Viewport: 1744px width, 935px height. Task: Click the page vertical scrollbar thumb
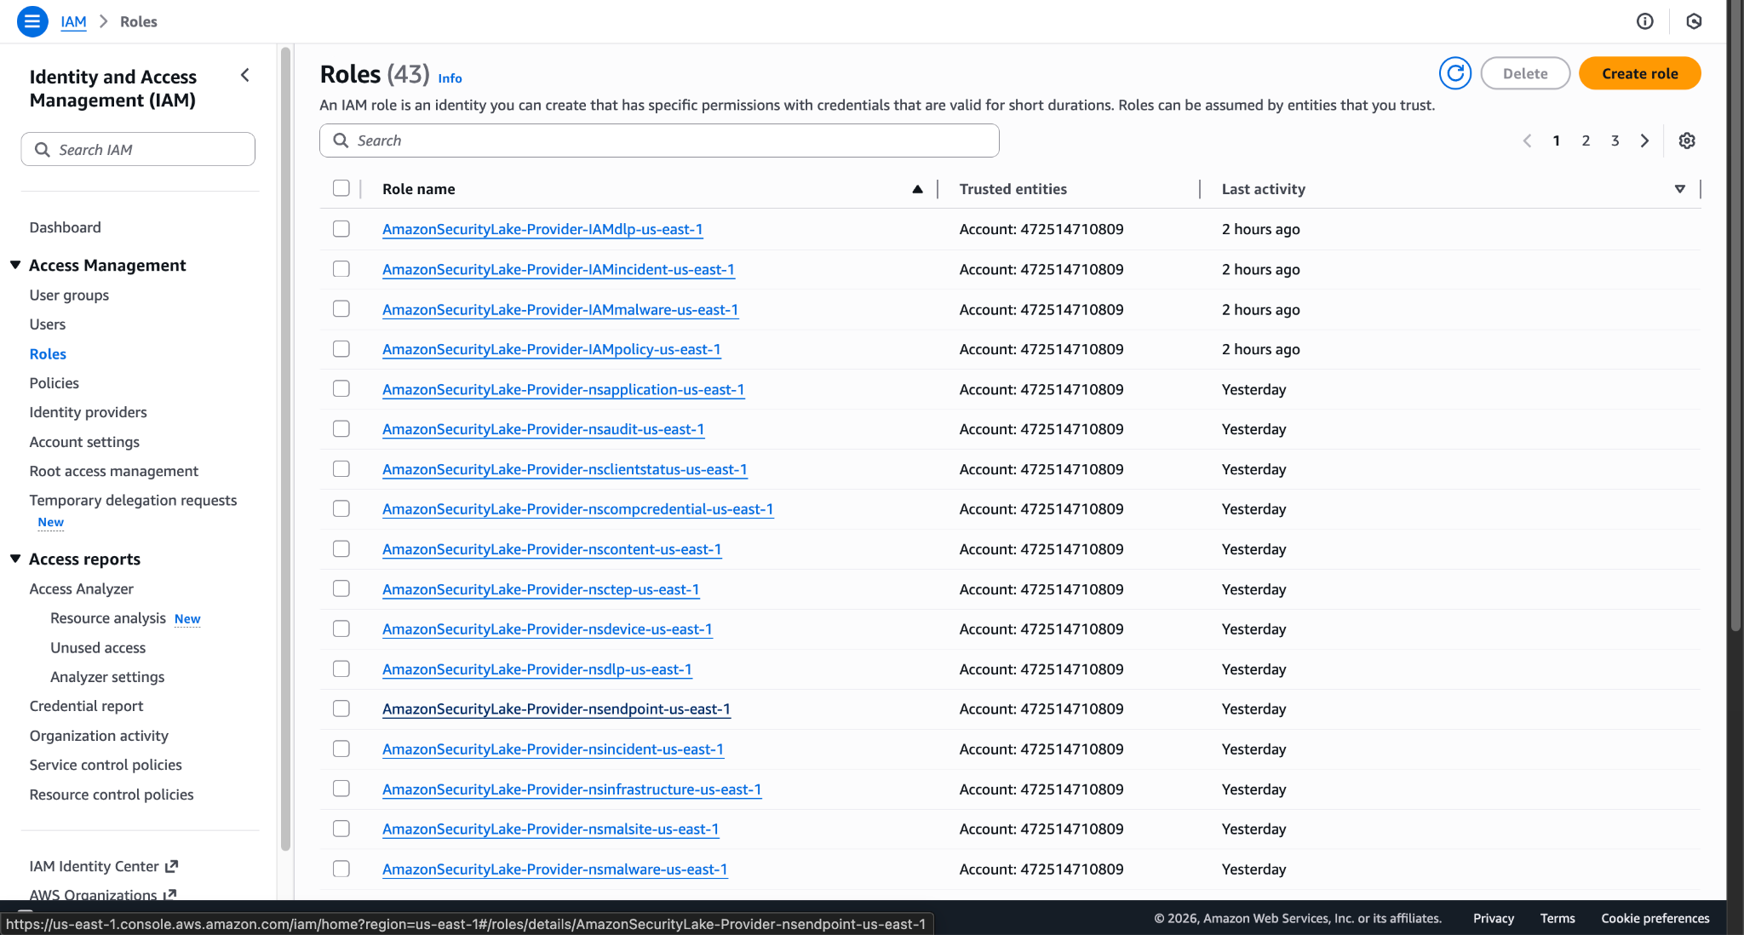tap(1735, 315)
